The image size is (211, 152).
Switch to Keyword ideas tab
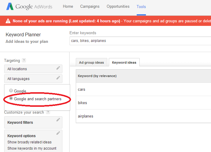pyautogui.click(x=124, y=62)
